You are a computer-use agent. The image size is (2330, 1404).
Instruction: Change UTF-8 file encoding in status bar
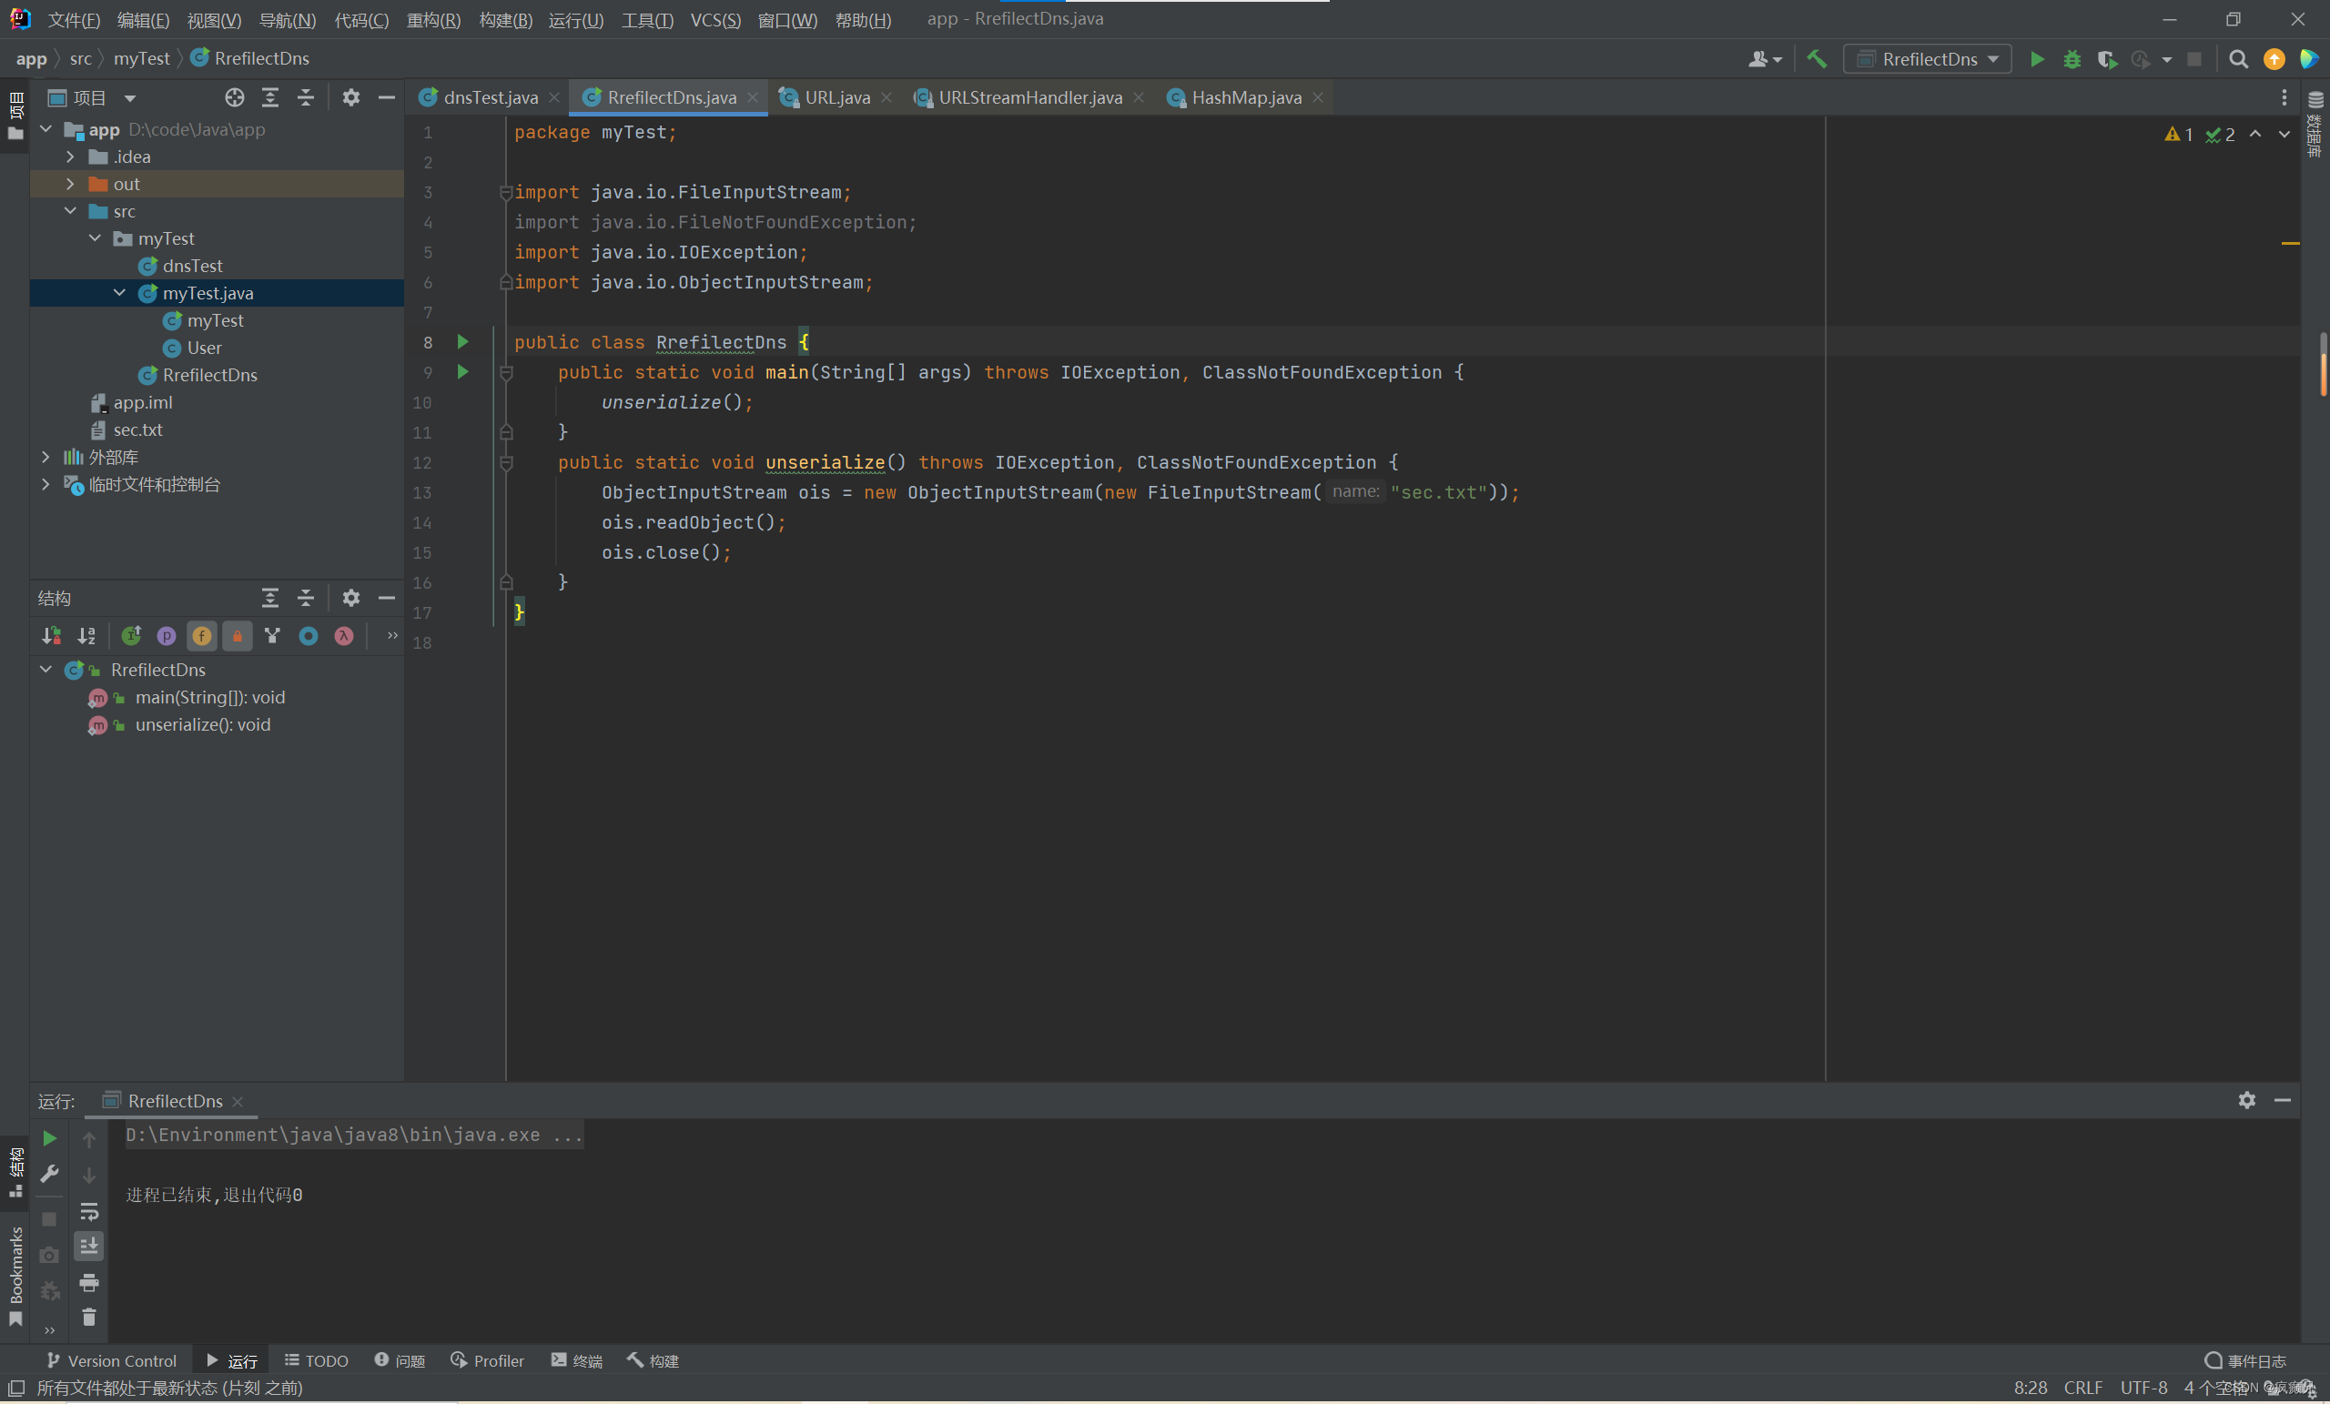tap(2143, 1387)
